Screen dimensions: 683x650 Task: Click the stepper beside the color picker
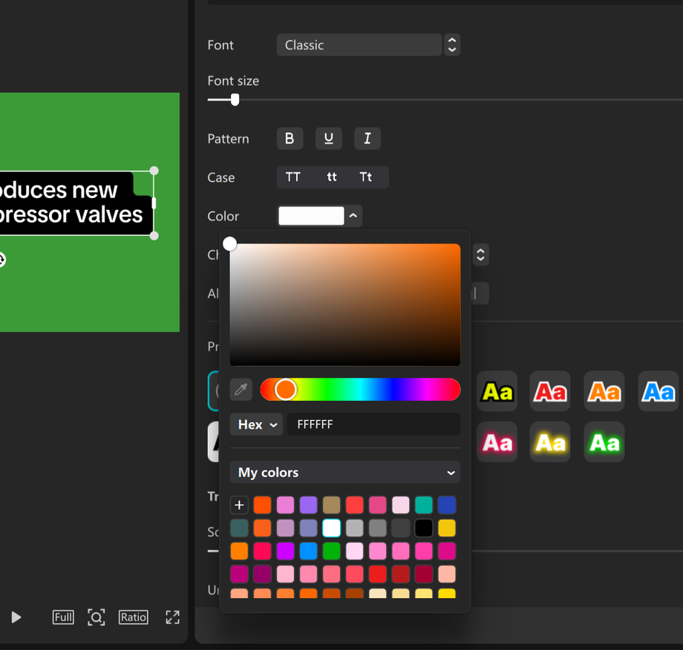point(480,255)
